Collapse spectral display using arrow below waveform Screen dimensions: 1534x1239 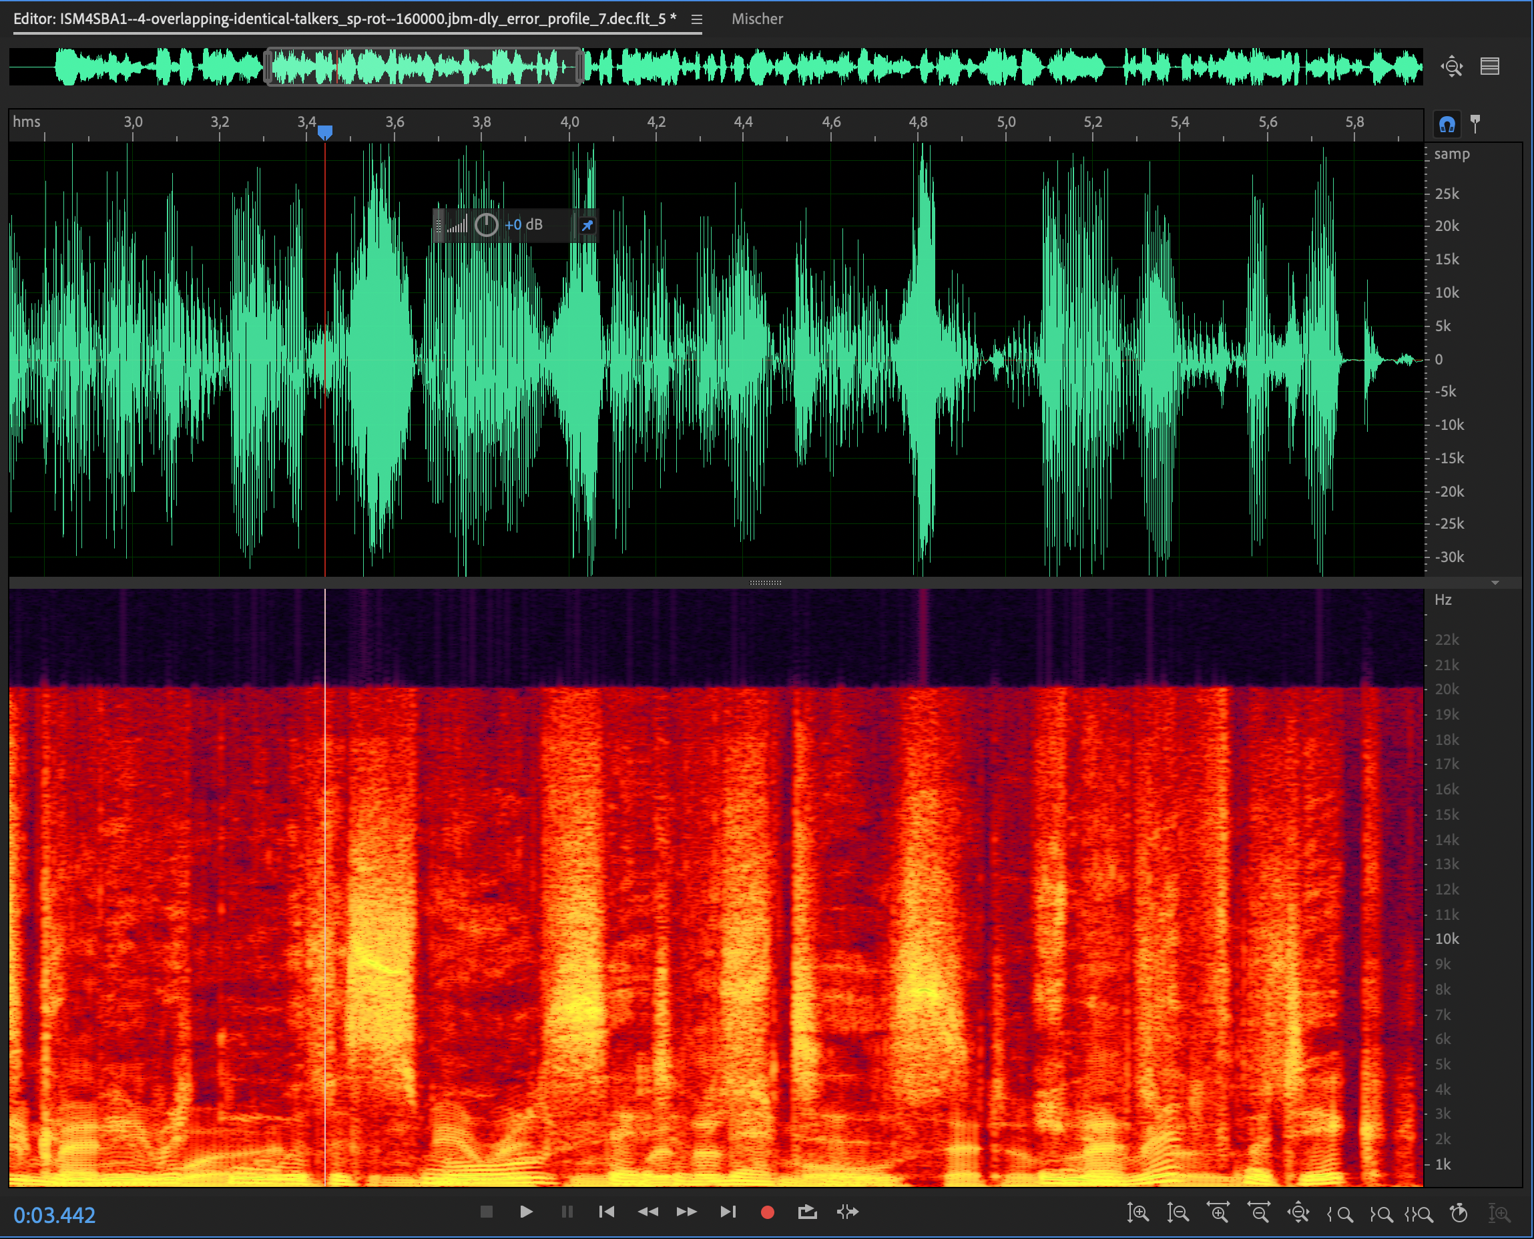pos(1495,583)
